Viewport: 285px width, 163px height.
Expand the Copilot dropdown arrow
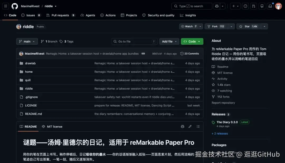point(222,6)
